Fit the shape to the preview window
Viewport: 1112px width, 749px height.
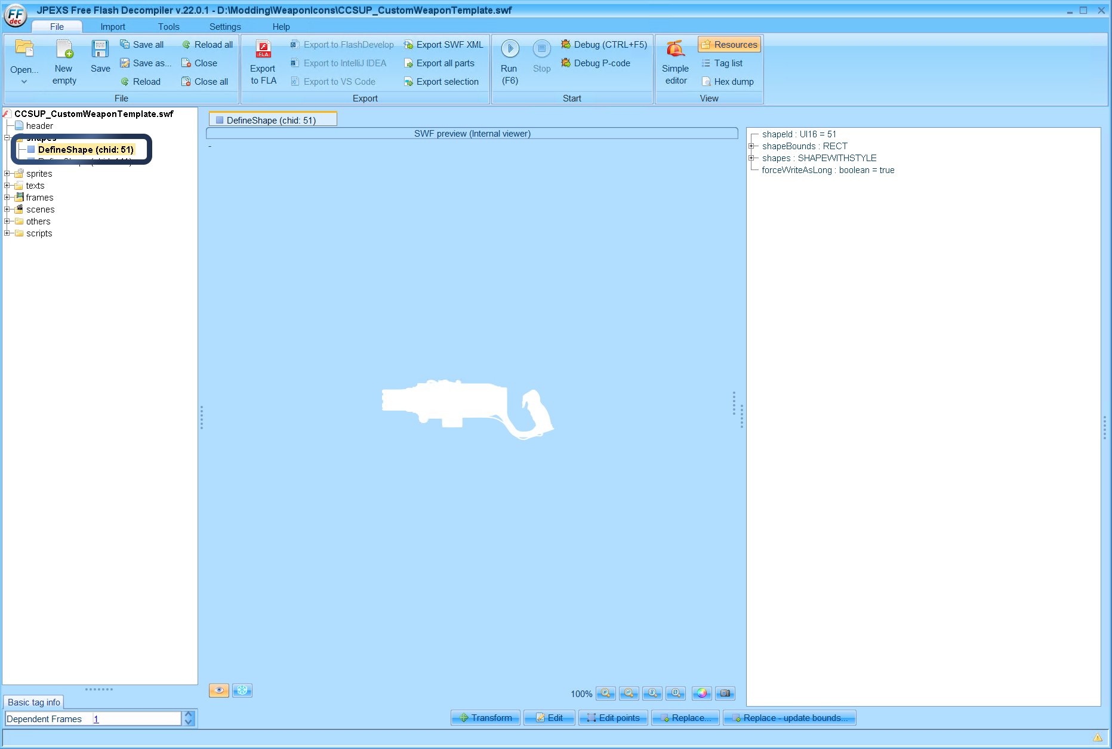[x=676, y=693]
